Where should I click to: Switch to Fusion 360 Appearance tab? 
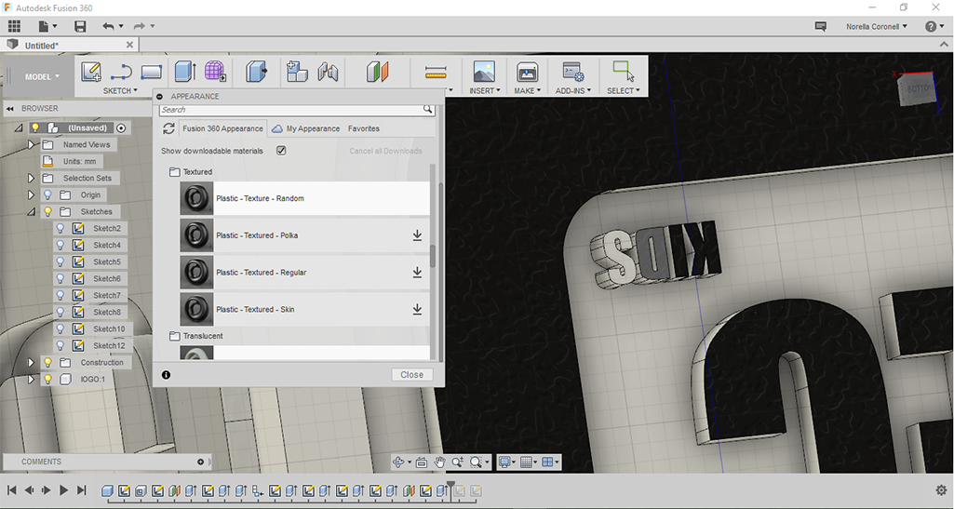(x=222, y=128)
